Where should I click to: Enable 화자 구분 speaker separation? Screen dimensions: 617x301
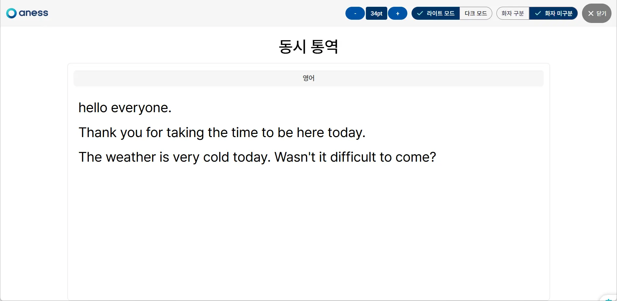click(513, 13)
